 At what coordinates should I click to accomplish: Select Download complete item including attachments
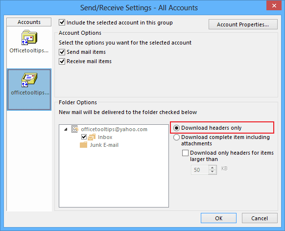click(x=176, y=138)
